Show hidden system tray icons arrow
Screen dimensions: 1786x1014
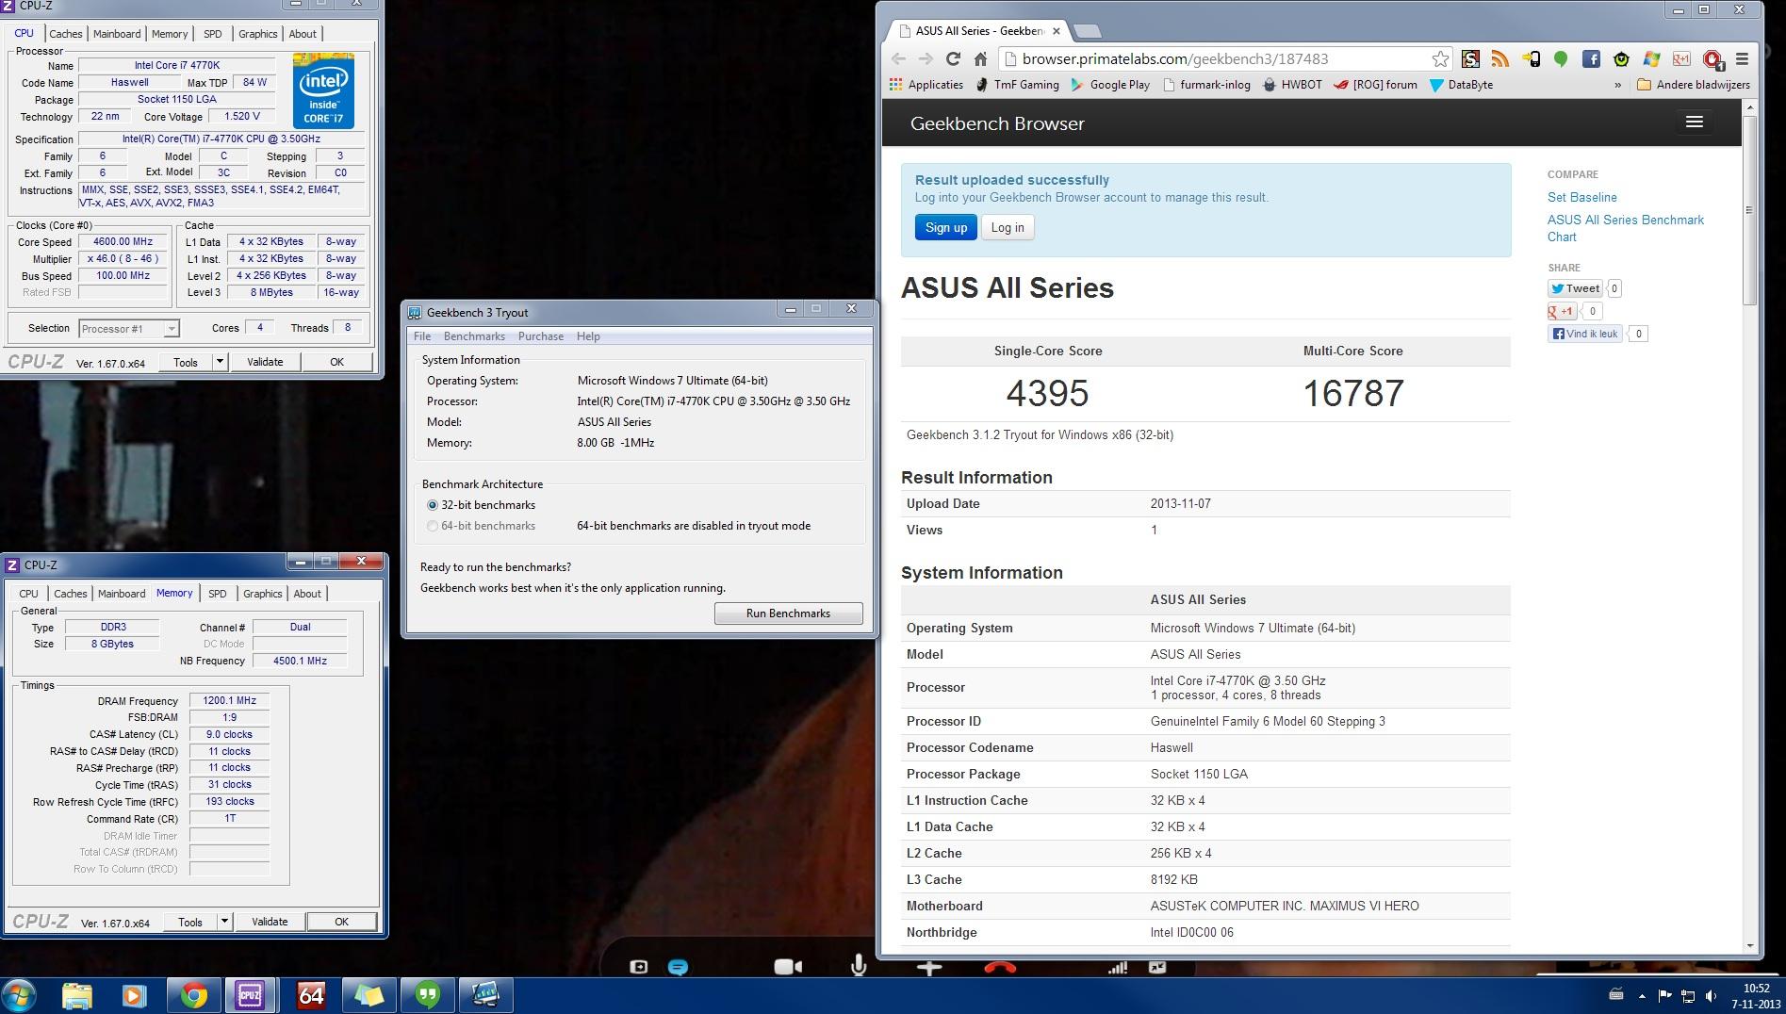(x=1642, y=995)
